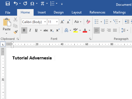Toggle Underline formatting
The image size is (132, 99).
36,30
